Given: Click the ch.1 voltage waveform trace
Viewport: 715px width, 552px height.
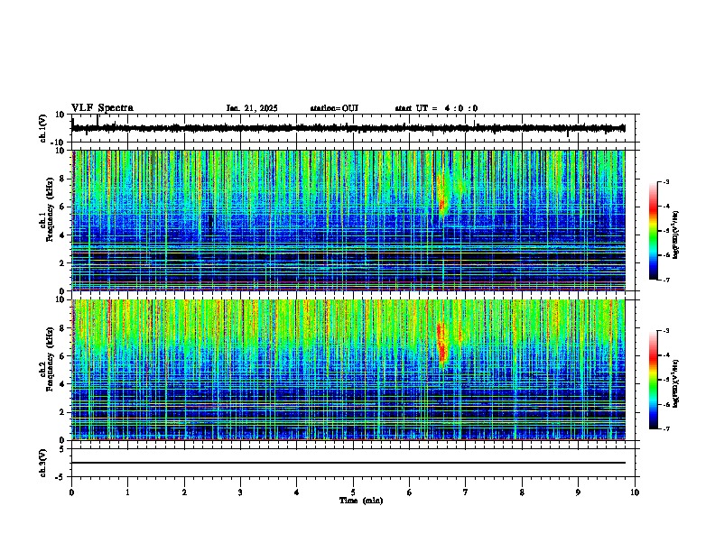Looking at the screenshot, I should tap(348, 128).
